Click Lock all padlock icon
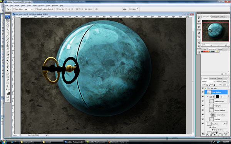231x144 pixels. (x=214, y=85)
